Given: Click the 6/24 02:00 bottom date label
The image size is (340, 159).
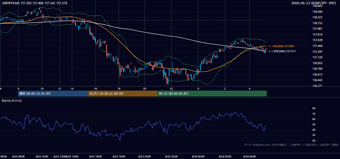Looking at the screenshot, I should pyautogui.click(x=225, y=157).
